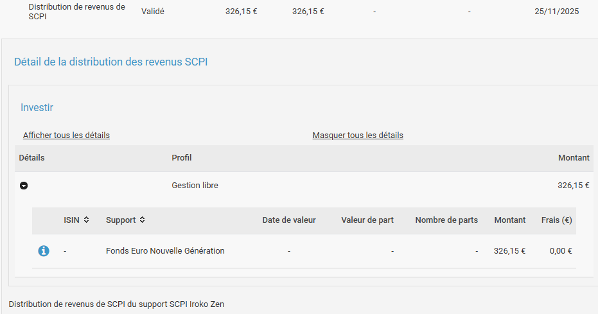Image resolution: width=598 pixels, height=314 pixels.
Task: Click the 'Masquer tous les détails' link
Action: [358, 135]
